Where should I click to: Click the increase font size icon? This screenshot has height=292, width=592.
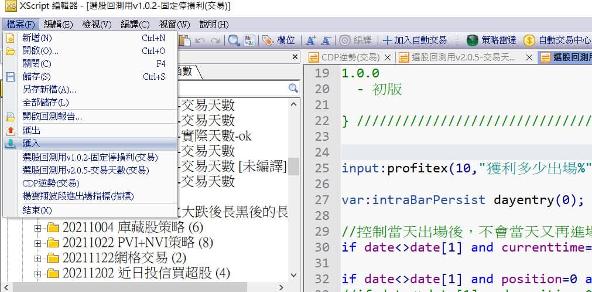click(x=311, y=40)
